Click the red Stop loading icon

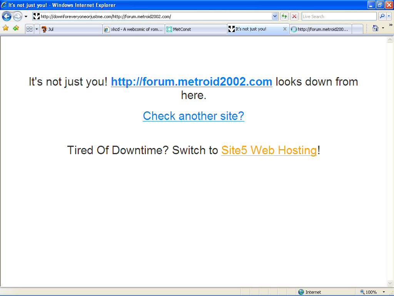coord(294,16)
